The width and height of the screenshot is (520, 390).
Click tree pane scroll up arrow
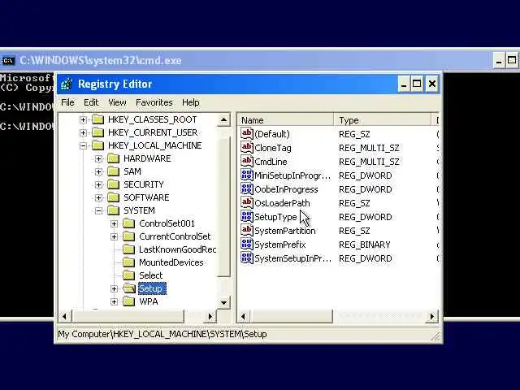[x=224, y=119]
